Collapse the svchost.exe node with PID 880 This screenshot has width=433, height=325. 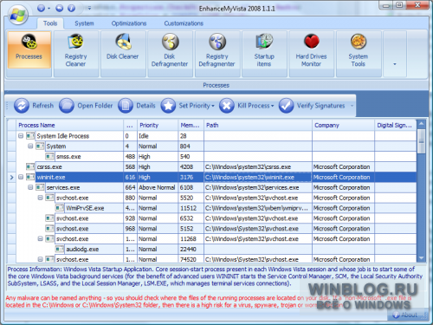pos(41,198)
